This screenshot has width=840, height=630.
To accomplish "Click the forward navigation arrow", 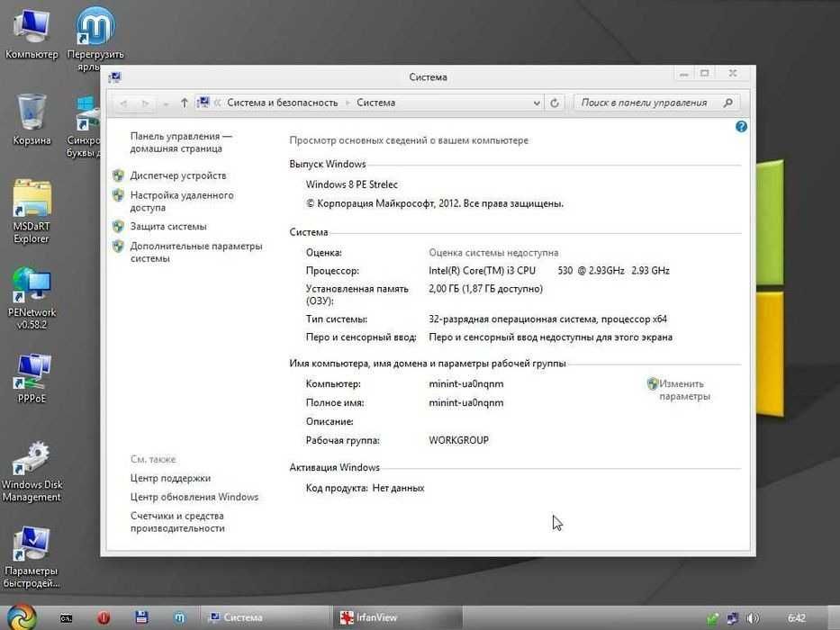I will pos(145,103).
